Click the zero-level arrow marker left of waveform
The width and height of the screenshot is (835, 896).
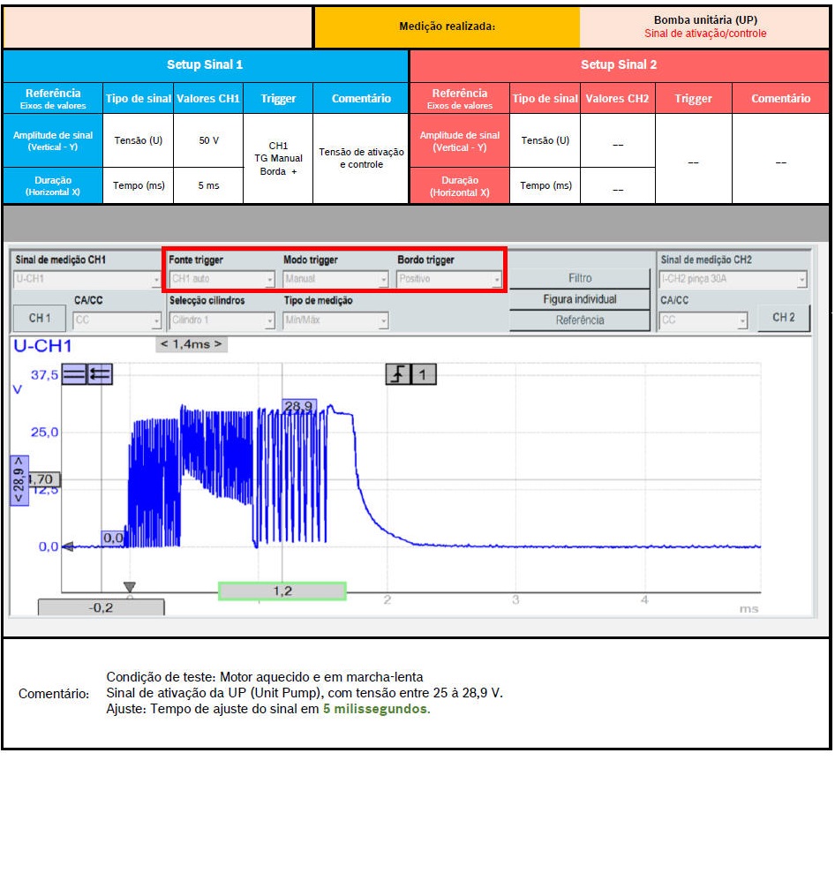click(67, 546)
